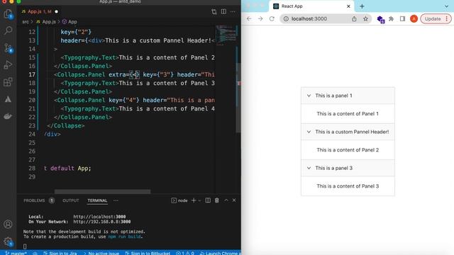The width and height of the screenshot is (454, 255).
Task: Open the Explorer view in VS Code
Action: 8,14
